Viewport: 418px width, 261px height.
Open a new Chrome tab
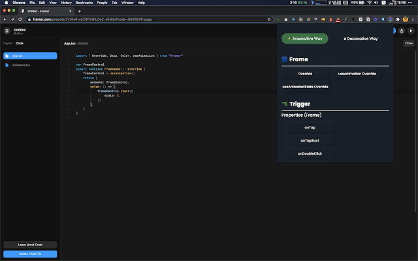79,11
